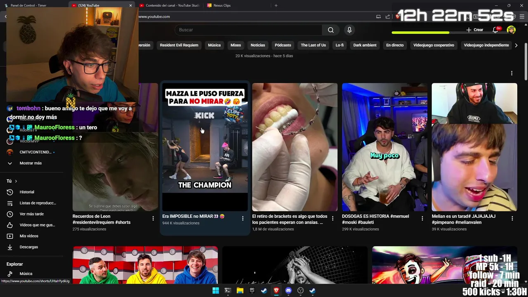Open a new browser tab

click(x=276, y=5)
